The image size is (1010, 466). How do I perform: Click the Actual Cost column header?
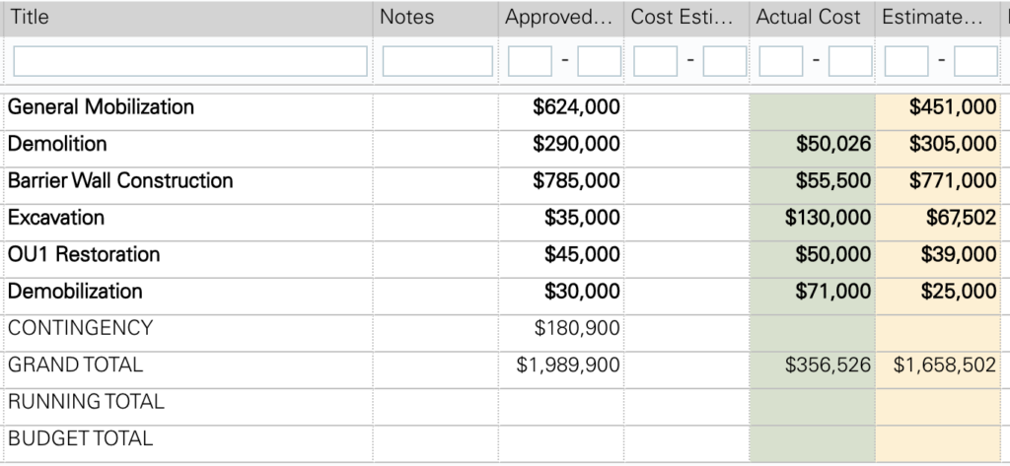coord(813,18)
